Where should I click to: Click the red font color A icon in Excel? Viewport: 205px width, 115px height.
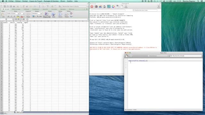[x=22, y=16]
